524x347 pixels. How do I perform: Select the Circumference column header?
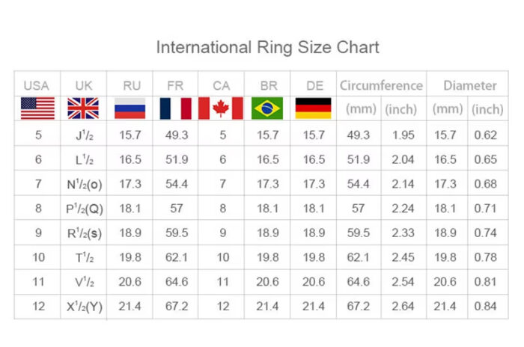point(381,85)
